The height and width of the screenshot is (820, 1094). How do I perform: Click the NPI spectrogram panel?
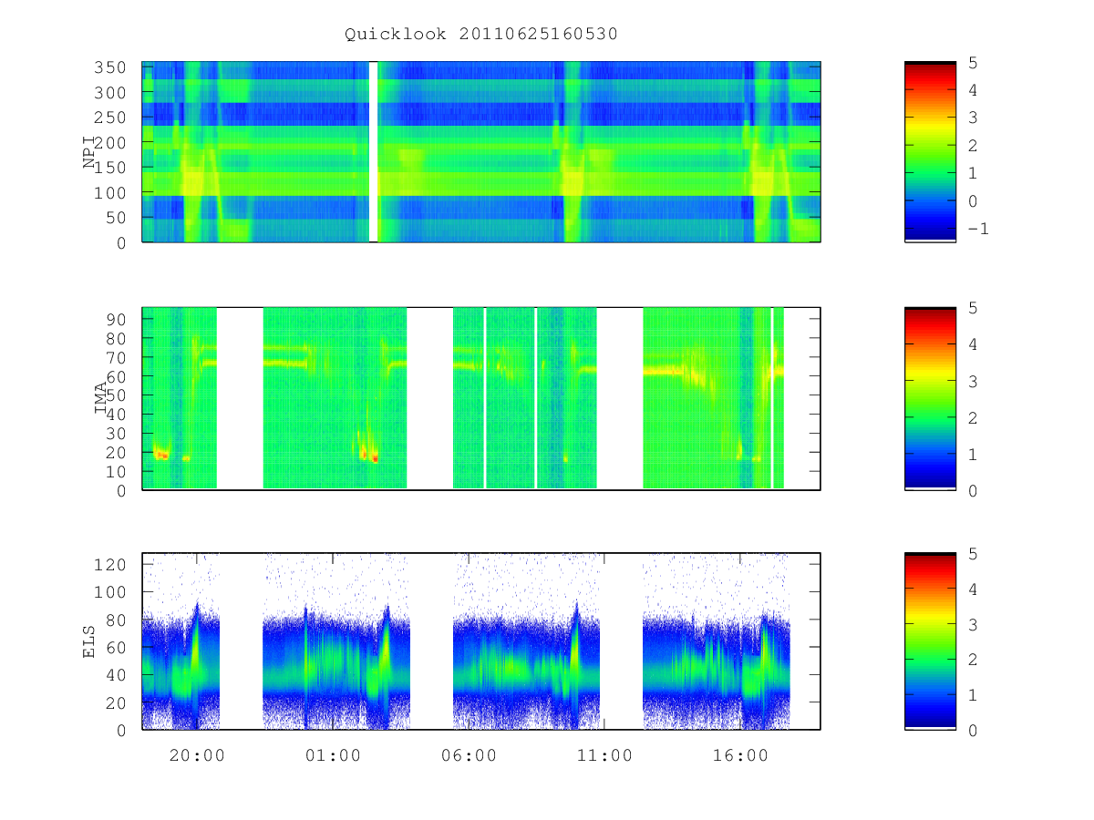pyautogui.click(x=481, y=152)
